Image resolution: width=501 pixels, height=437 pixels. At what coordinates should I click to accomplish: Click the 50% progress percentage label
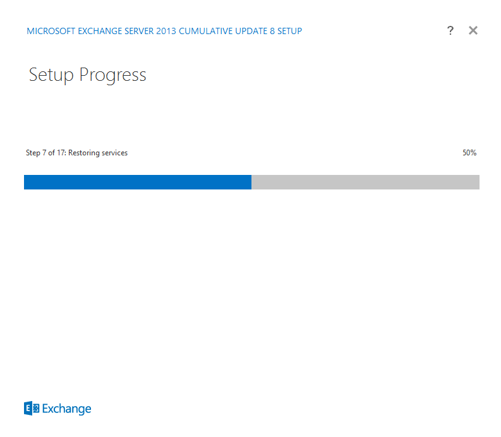[x=469, y=153]
